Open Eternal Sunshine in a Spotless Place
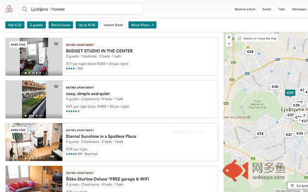The width and height of the screenshot is (308, 192). [x=101, y=136]
